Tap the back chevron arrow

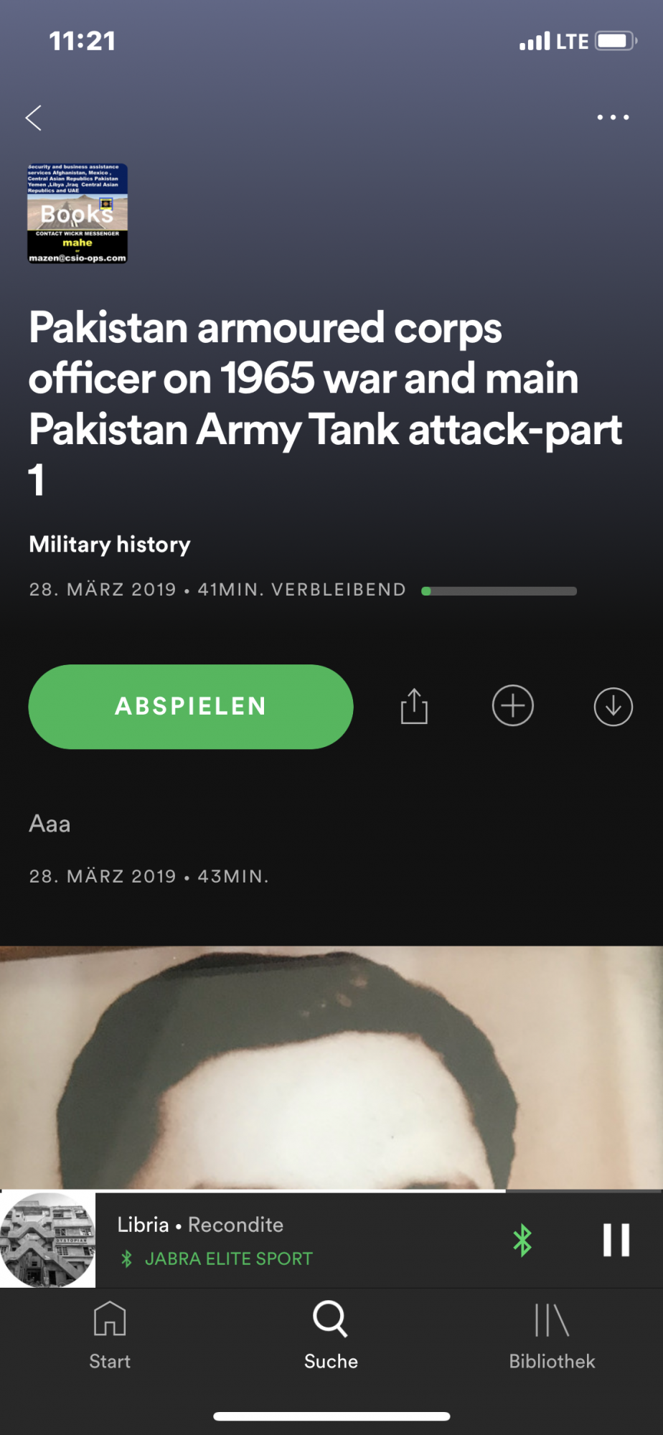(x=34, y=118)
